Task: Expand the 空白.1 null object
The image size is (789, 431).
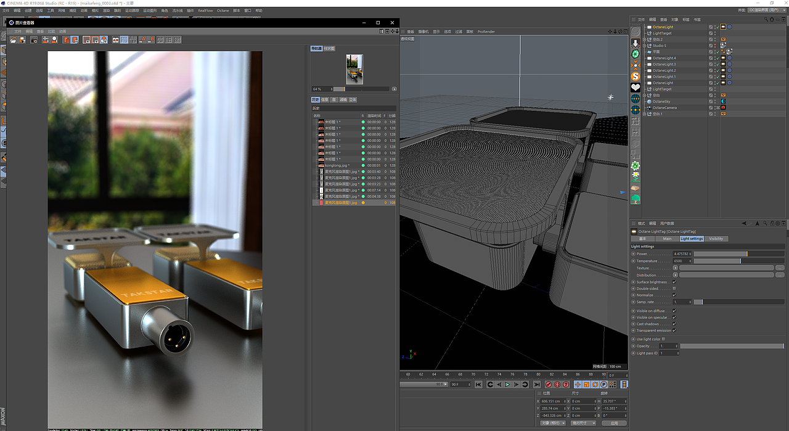Action: [x=644, y=114]
